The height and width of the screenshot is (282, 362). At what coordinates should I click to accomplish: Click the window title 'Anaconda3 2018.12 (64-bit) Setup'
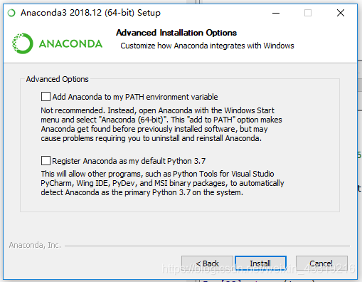(90, 13)
